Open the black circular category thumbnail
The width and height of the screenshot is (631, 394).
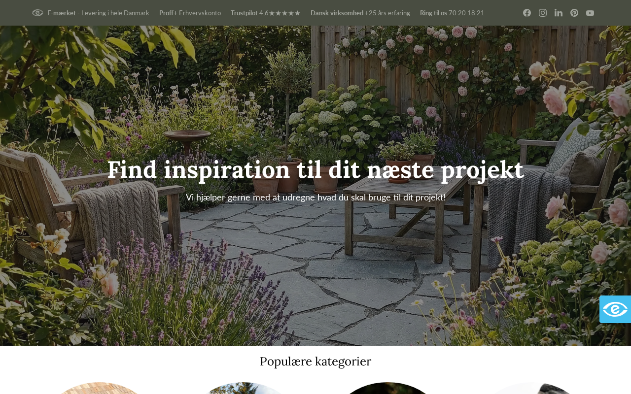tap(387, 388)
